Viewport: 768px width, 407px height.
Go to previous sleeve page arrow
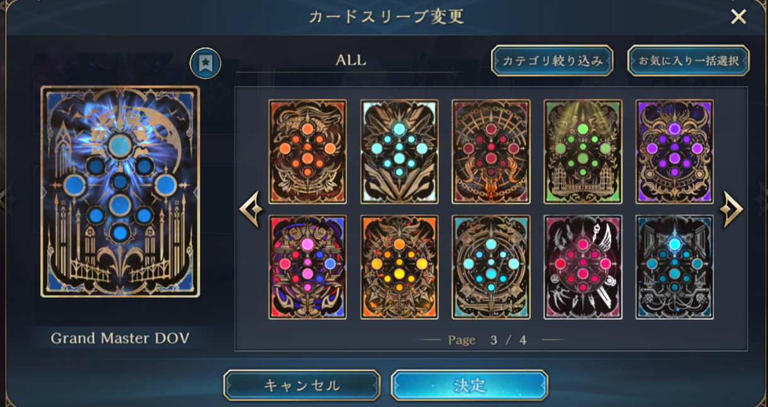point(251,209)
